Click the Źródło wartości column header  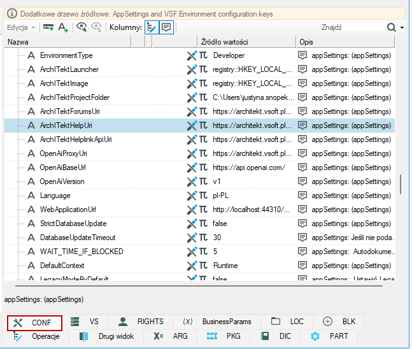coord(246,42)
